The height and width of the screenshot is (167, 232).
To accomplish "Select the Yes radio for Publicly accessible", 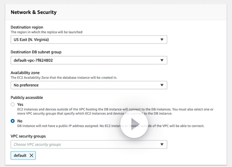I will (x=13, y=104).
